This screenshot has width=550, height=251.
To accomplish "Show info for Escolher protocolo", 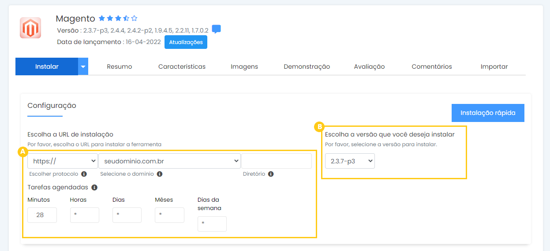I will pyautogui.click(x=84, y=174).
